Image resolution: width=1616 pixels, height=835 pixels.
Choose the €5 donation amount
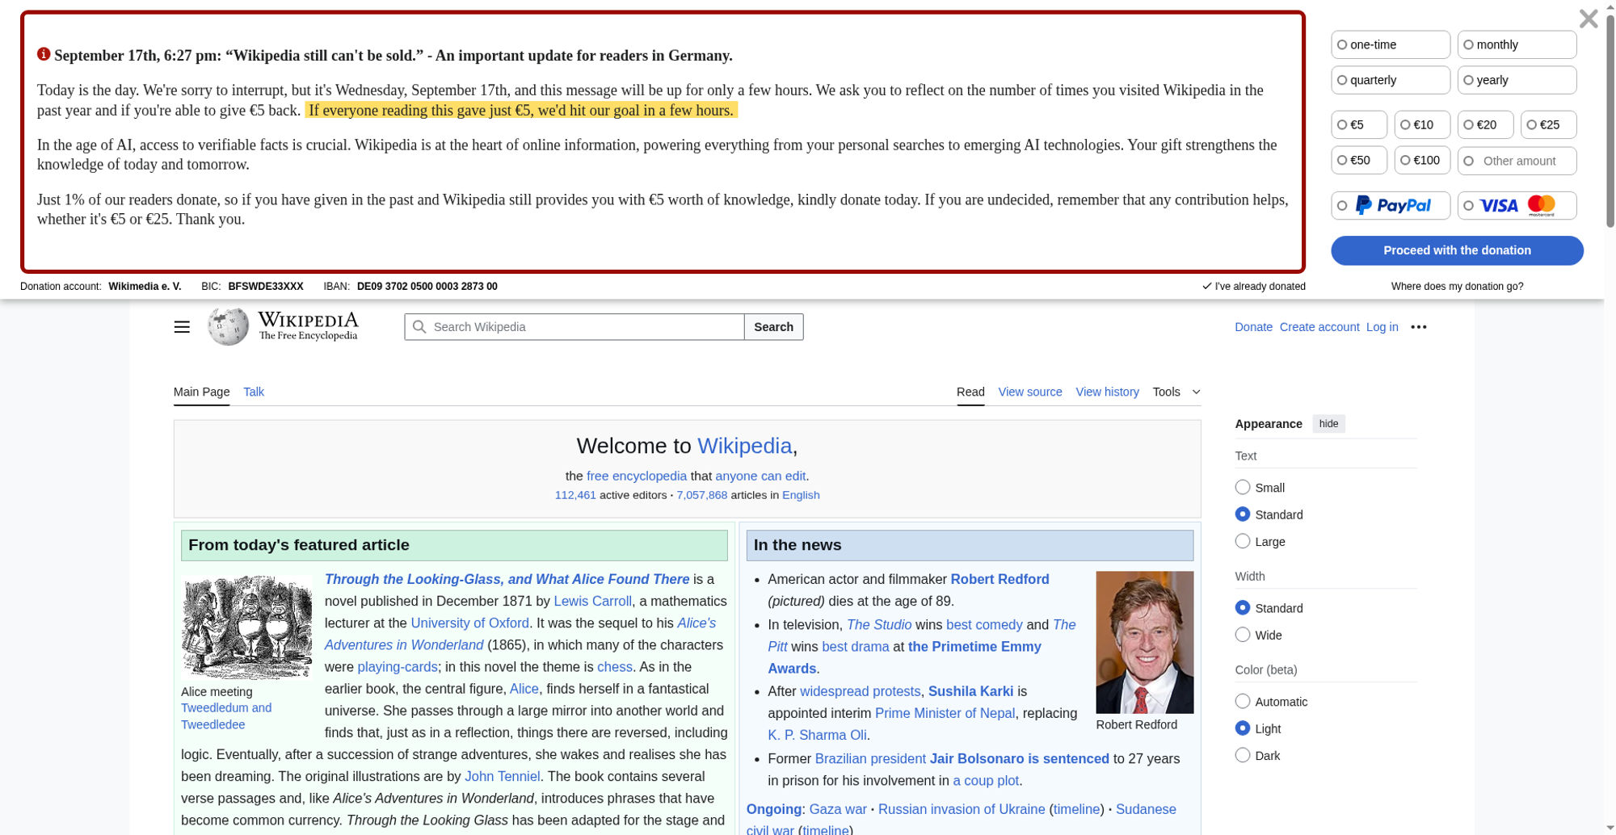tap(1359, 124)
